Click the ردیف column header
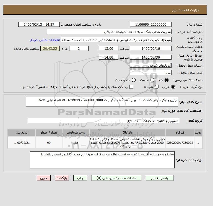The width and height of the screenshot is (213, 206). tap(198, 132)
